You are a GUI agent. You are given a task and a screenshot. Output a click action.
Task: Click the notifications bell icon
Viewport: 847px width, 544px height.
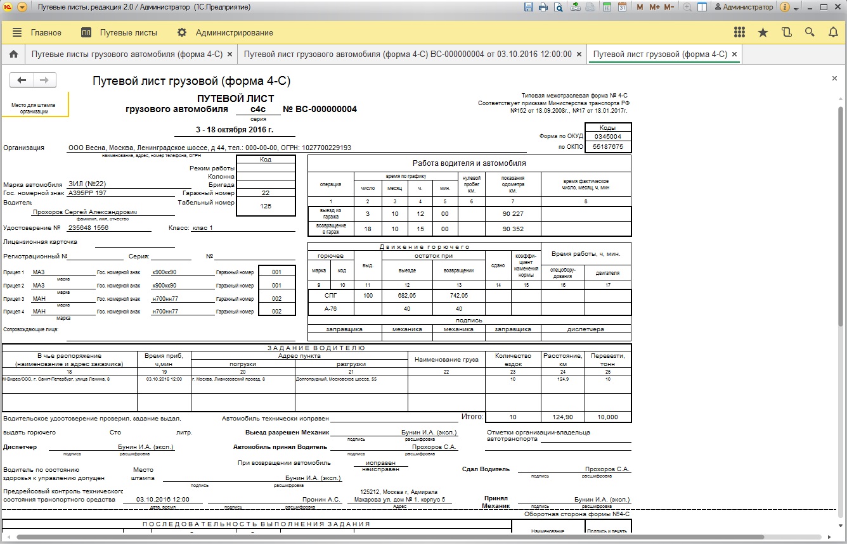(833, 32)
